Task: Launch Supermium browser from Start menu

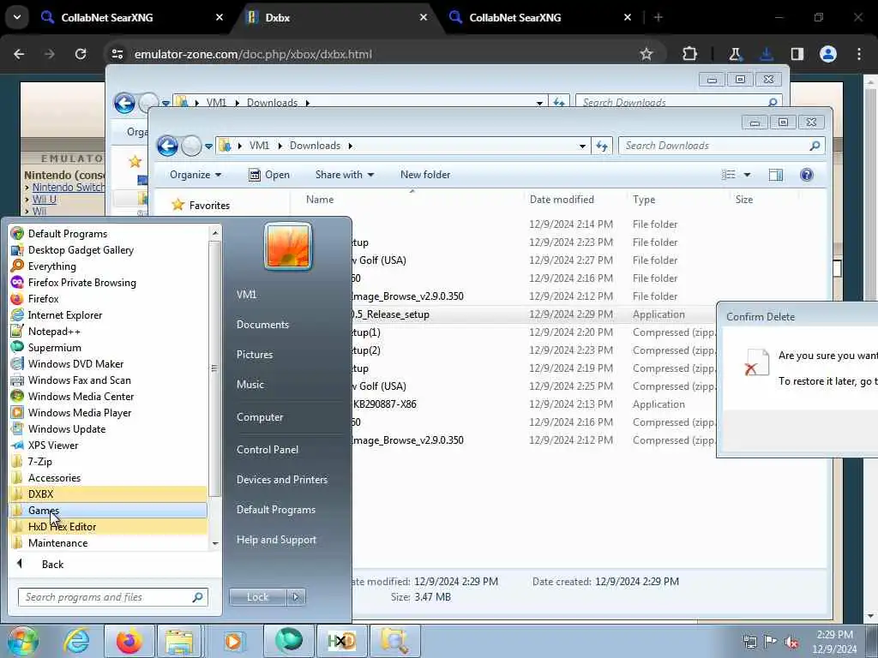Action: (x=54, y=348)
